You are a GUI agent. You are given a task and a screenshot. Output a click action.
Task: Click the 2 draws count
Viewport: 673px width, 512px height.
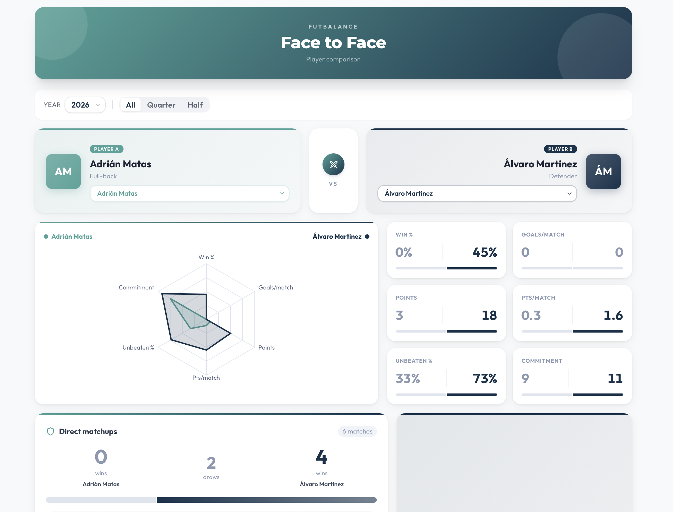coord(211,463)
